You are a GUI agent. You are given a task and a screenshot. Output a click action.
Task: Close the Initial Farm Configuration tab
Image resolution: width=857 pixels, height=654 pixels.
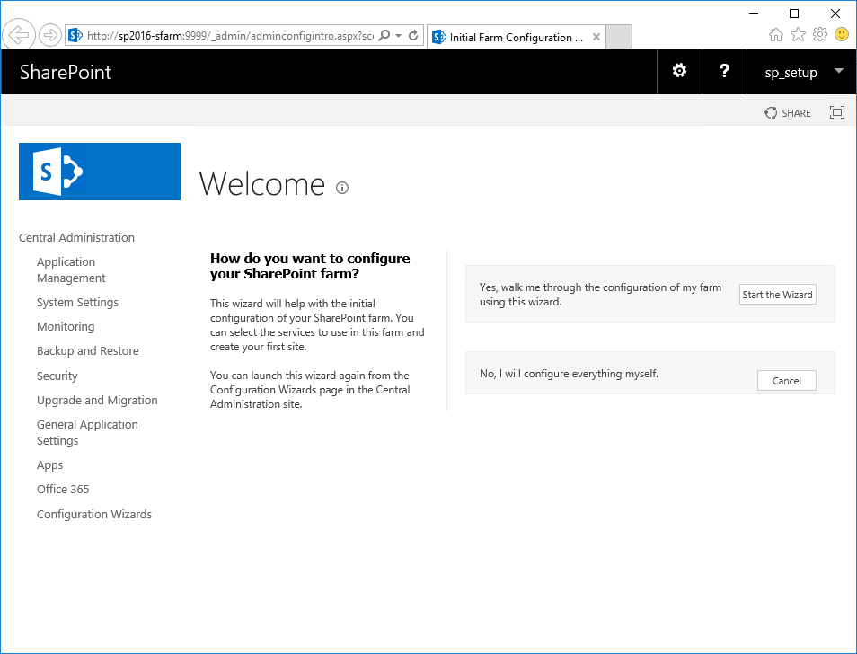(x=596, y=37)
